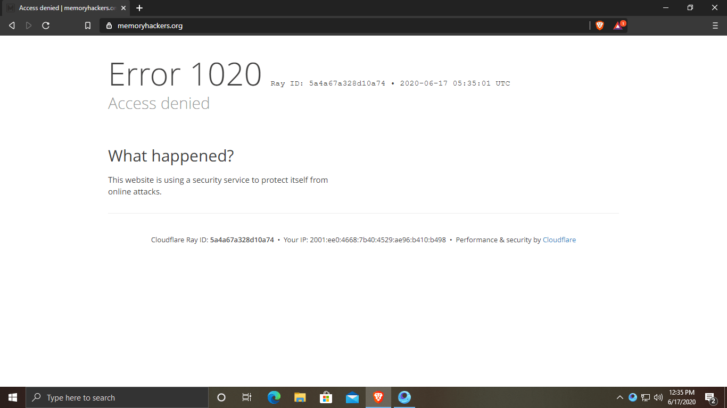Open the Action Center notifications icon
Image resolution: width=727 pixels, height=408 pixels.
point(710,397)
